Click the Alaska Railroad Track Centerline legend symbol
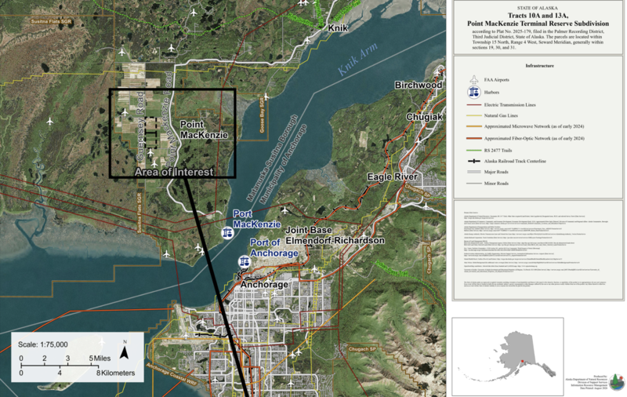Viewport: 627px width, 397px height. point(474,161)
